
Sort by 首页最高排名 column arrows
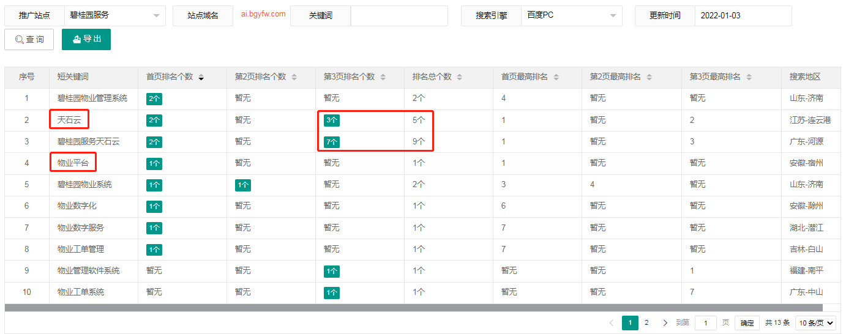click(556, 77)
